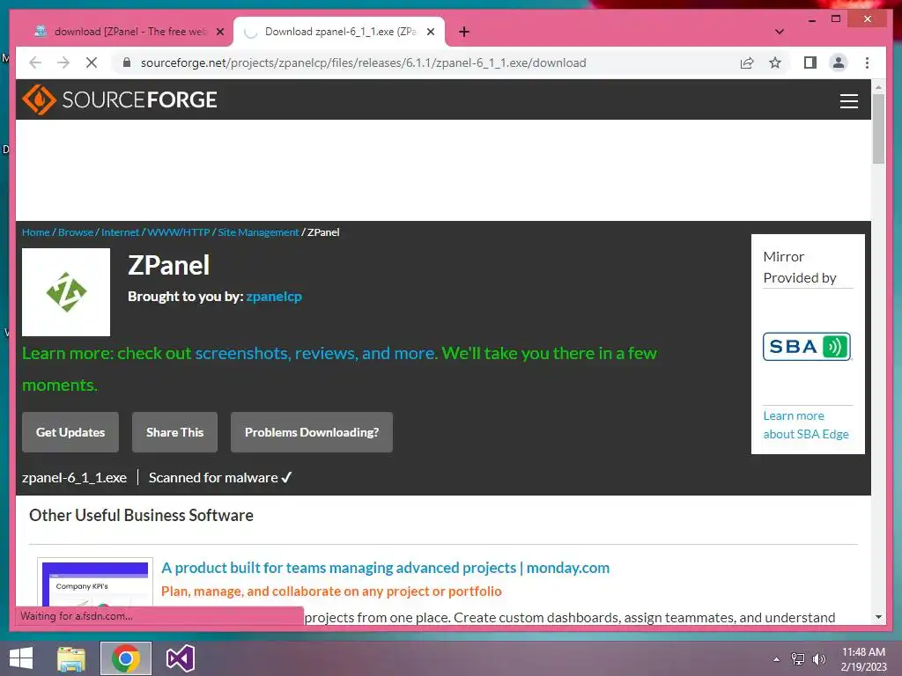Go back to previous page
Viewport: 902px width, 676px height.
coord(35,62)
